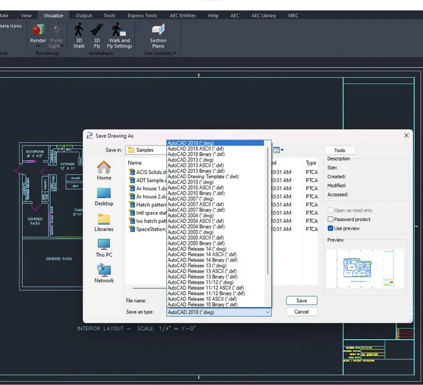Select the Visualize ribbon tab
Viewport: 423px width, 385px height.
53,16
